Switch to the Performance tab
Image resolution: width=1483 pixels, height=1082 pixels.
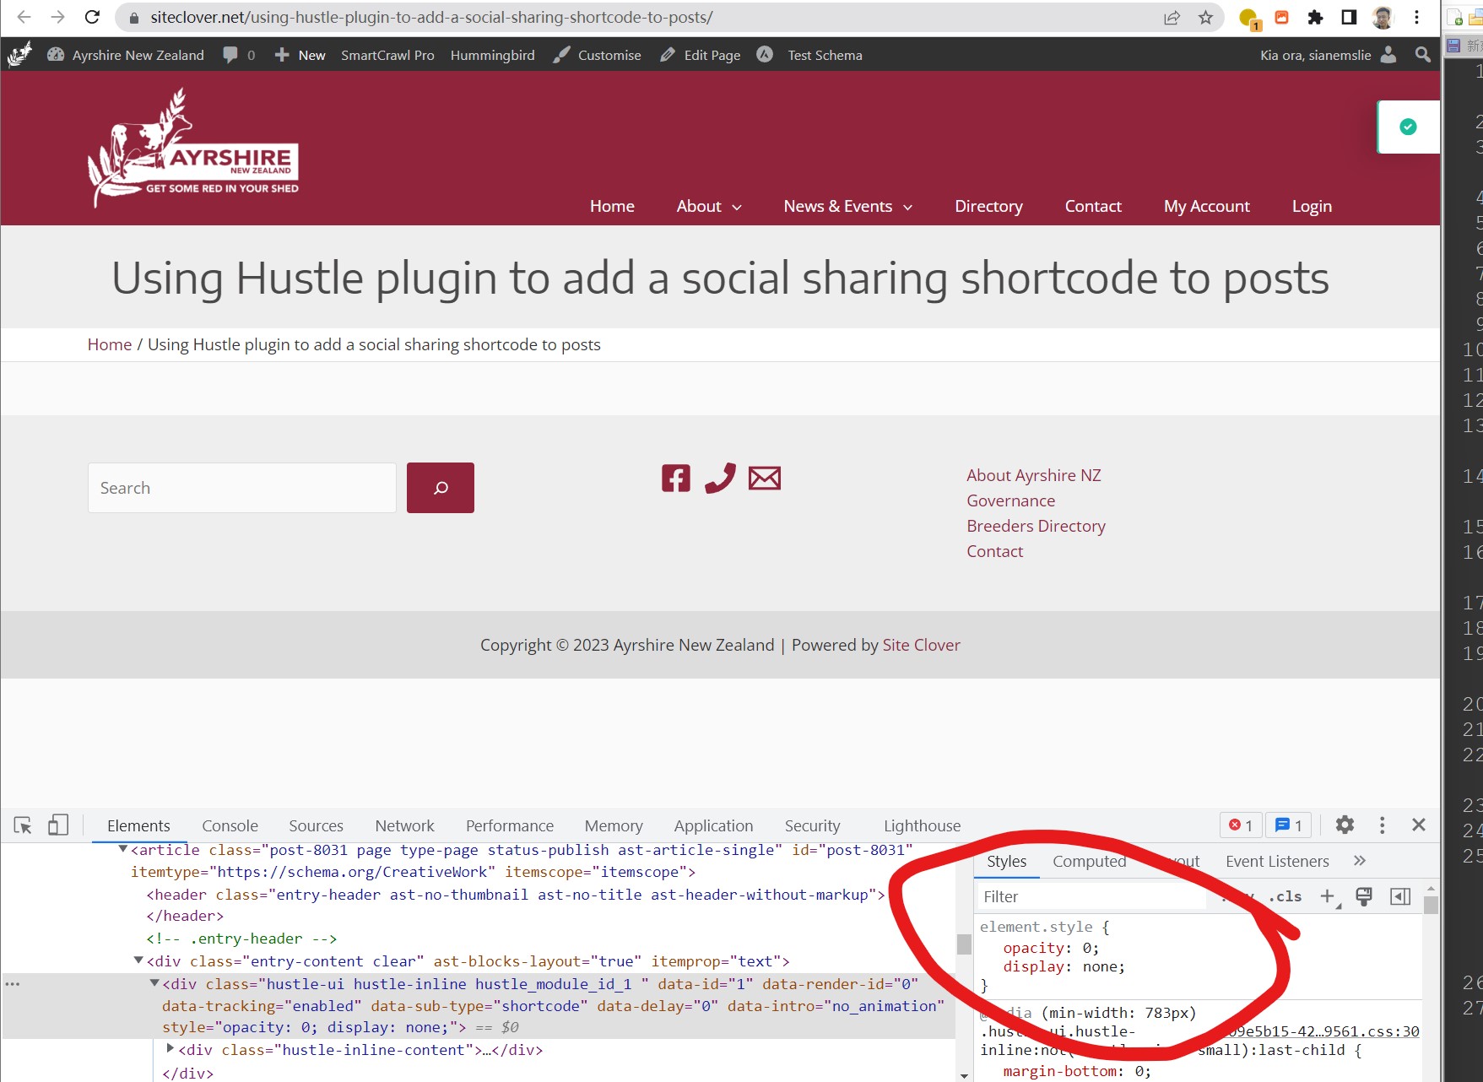tap(510, 826)
